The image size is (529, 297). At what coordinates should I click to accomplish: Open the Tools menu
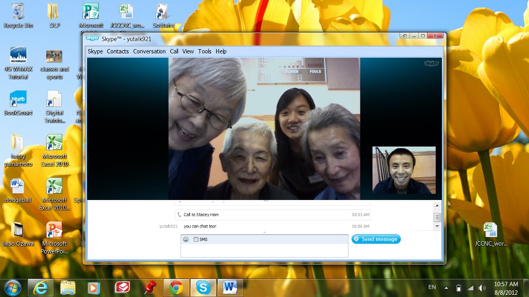pos(204,51)
